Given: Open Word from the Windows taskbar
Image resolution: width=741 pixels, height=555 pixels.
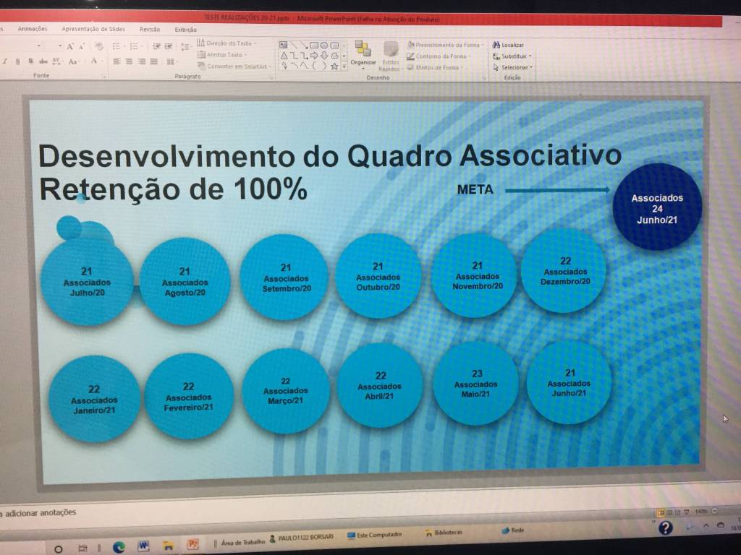Looking at the screenshot, I should [143, 545].
